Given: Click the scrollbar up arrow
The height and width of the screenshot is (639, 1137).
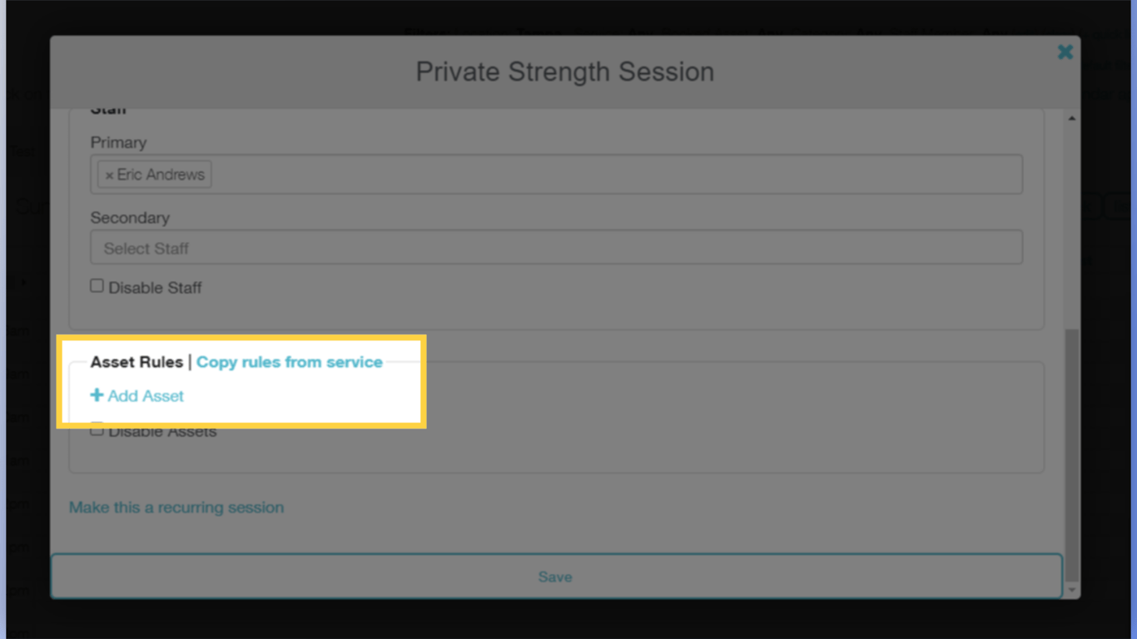Looking at the screenshot, I should pyautogui.click(x=1071, y=116).
